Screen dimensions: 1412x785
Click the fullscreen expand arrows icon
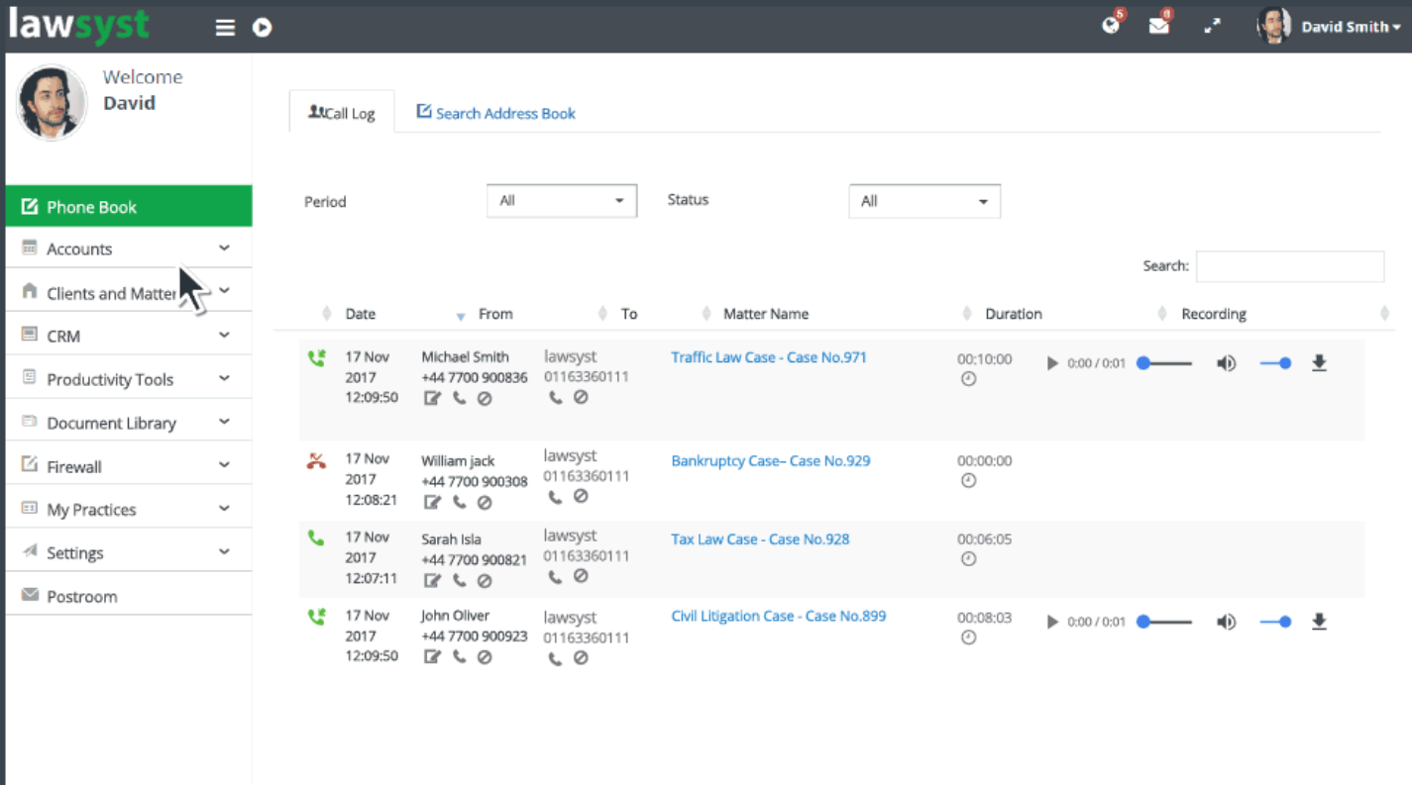tap(1212, 27)
